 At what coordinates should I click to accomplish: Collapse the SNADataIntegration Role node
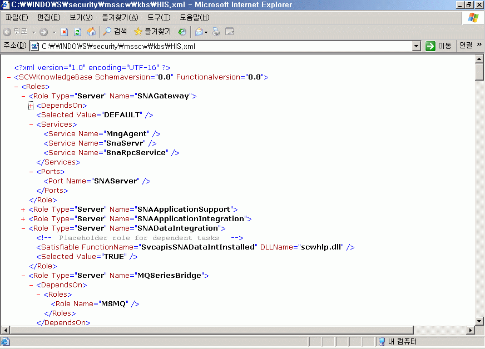pyautogui.click(x=23, y=228)
